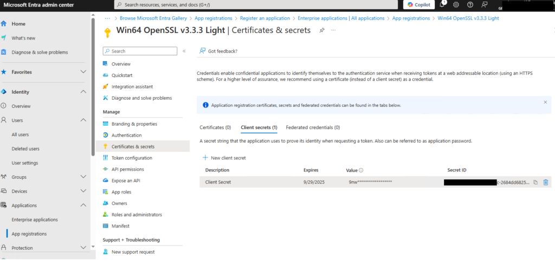Open the notifications bell icon
The width and height of the screenshot is (555, 278).
pyautogui.click(x=442, y=4)
